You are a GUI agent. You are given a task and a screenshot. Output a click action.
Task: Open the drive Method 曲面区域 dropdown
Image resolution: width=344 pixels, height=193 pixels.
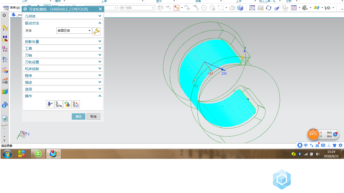point(74,31)
